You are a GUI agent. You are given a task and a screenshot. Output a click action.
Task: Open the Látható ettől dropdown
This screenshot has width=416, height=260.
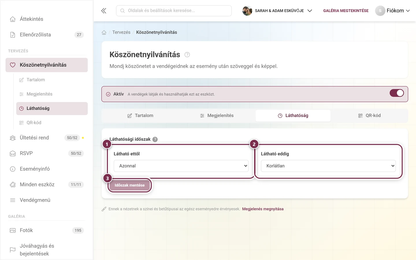coord(181,166)
